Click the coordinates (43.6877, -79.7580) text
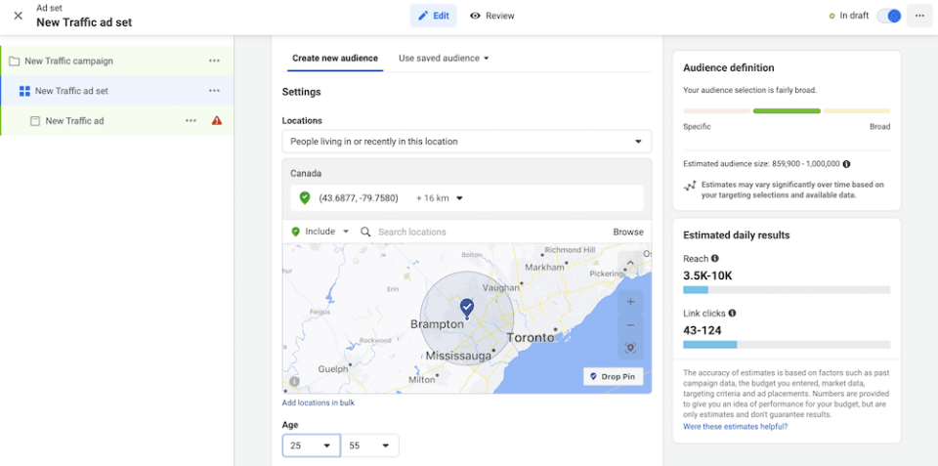 pos(359,198)
